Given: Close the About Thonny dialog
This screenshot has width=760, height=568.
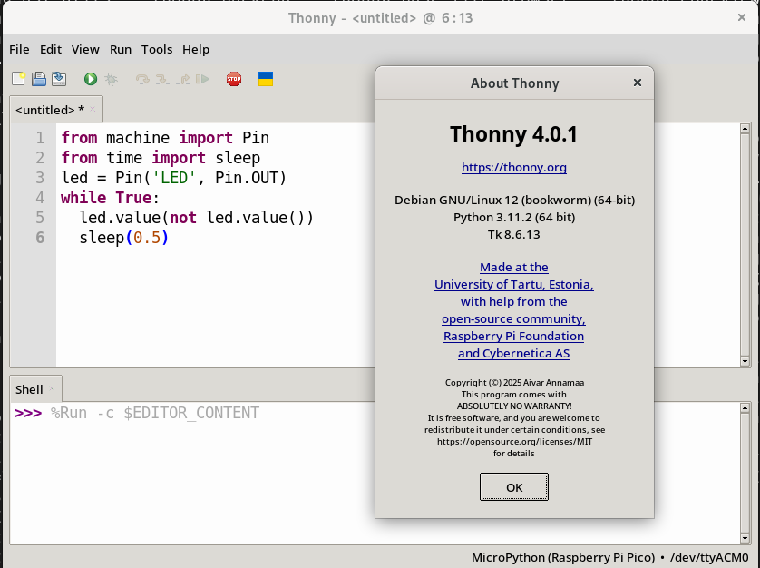Looking at the screenshot, I should [x=637, y=83].
